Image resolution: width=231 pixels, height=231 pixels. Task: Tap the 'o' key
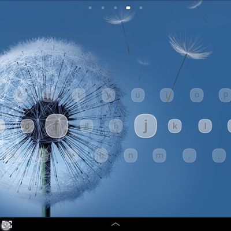click(x=197, y=95)
